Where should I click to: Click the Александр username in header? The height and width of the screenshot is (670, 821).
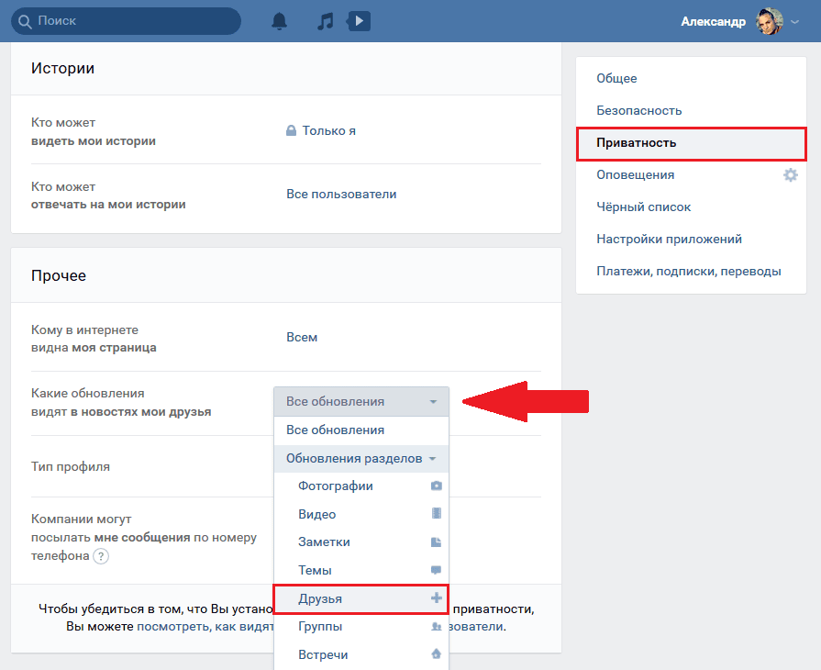point(713,21)
